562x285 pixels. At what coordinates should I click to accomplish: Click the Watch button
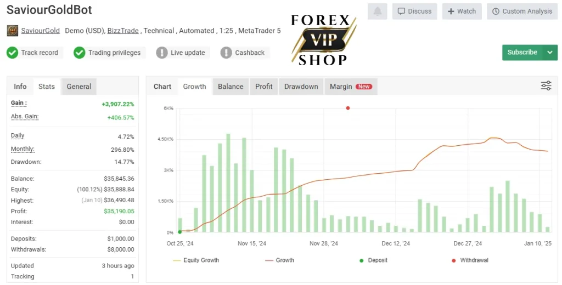click(462, 12)
